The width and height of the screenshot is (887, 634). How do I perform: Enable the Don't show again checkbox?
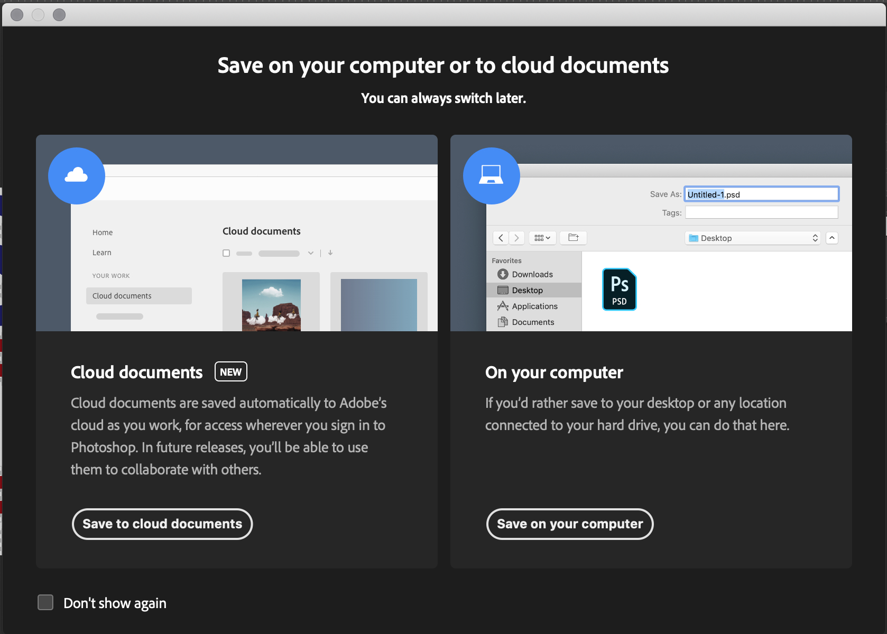[45, 602]
